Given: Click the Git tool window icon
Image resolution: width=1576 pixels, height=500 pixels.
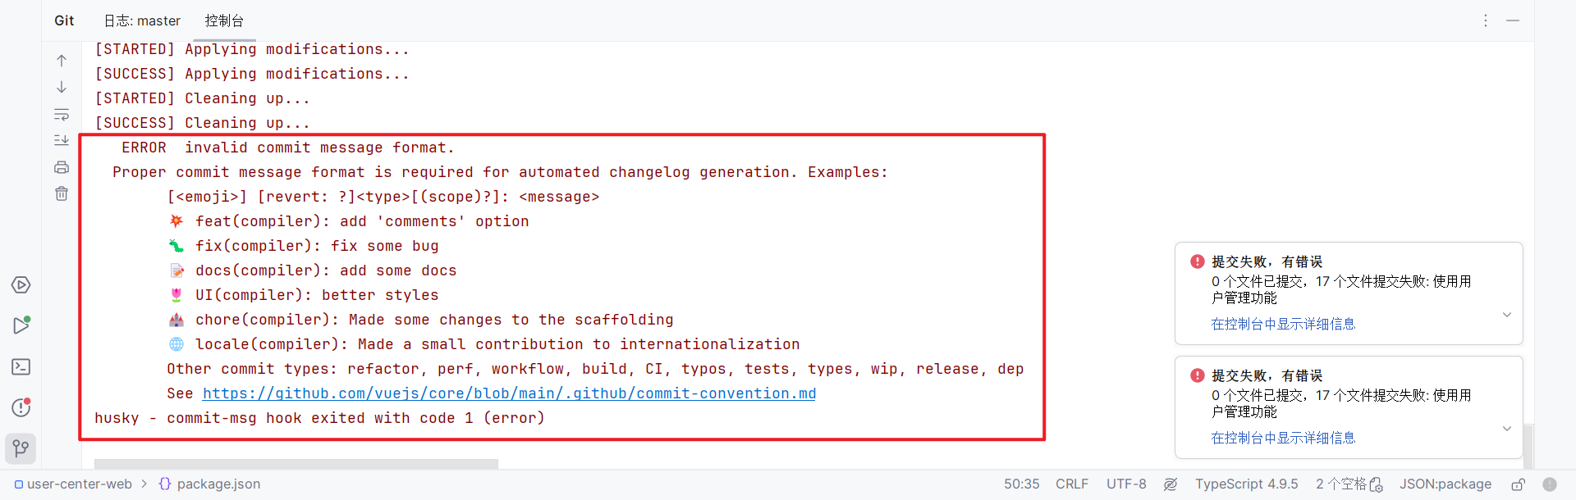Looking at the screenshot, I should click(21, 448).
